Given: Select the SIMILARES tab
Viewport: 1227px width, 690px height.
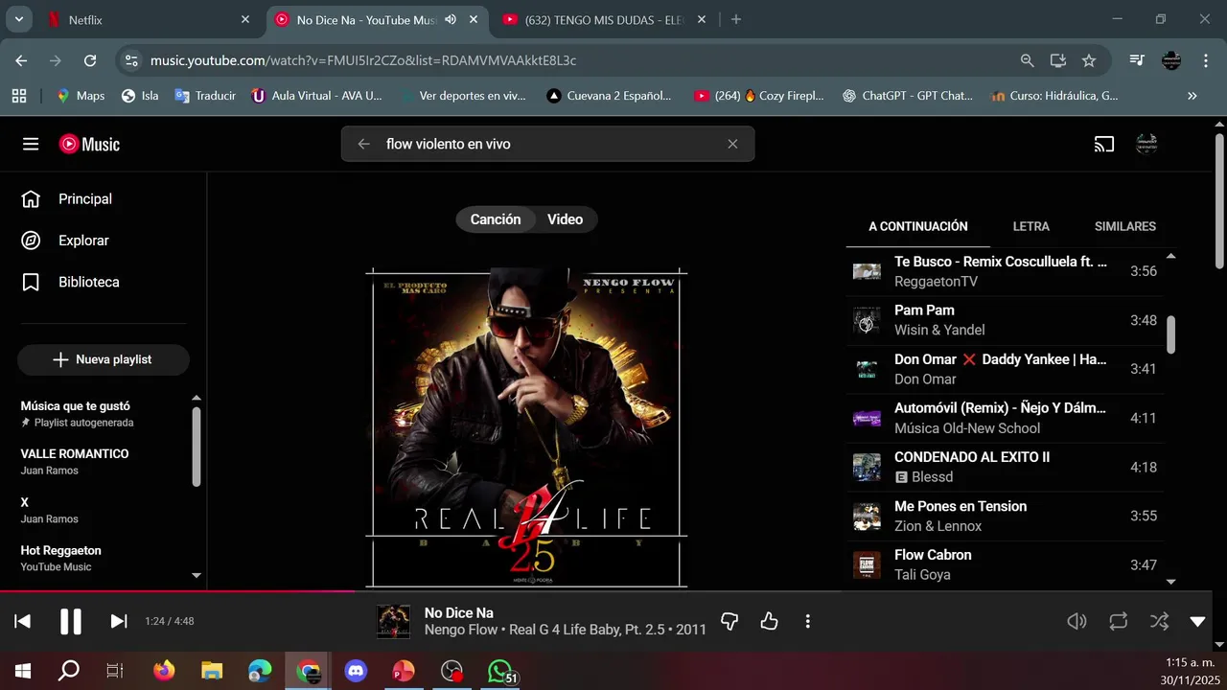Looking at the screenshot, I should click(x=1124, y=227).
